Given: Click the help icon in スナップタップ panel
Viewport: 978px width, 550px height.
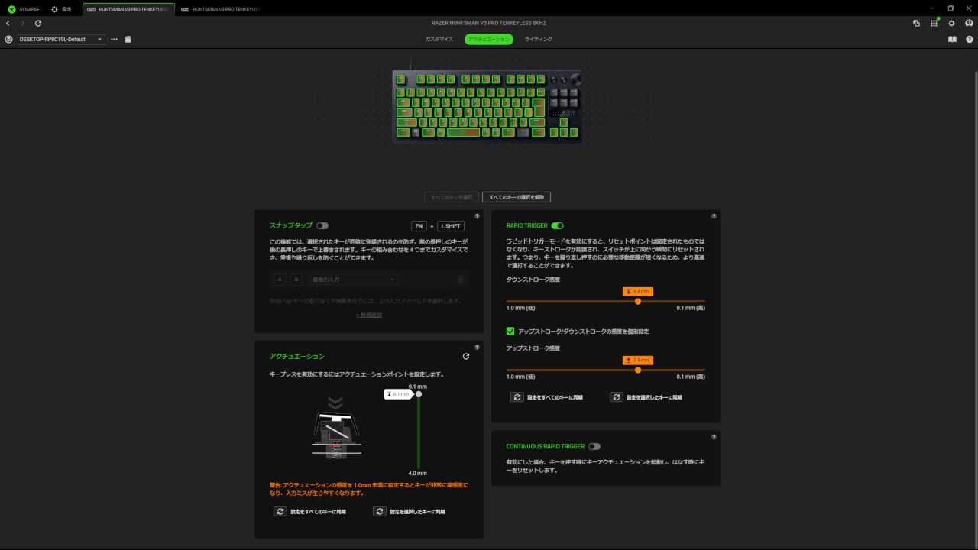Looking at the screenshot, I should coord(477,216).
